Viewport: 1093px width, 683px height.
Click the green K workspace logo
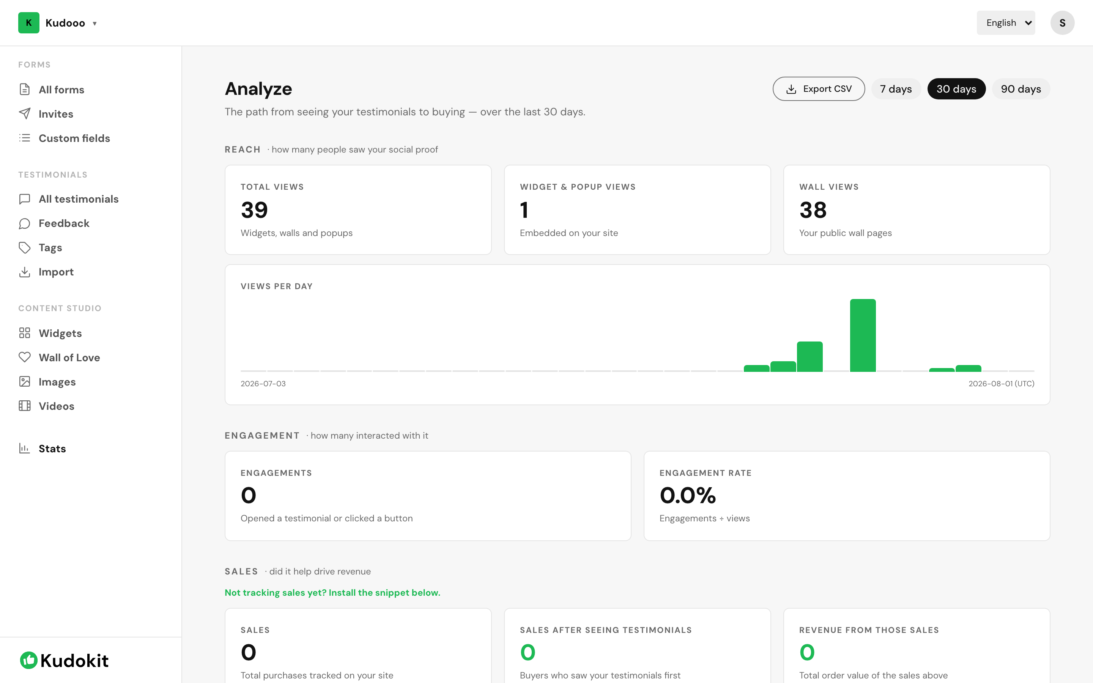29,23
